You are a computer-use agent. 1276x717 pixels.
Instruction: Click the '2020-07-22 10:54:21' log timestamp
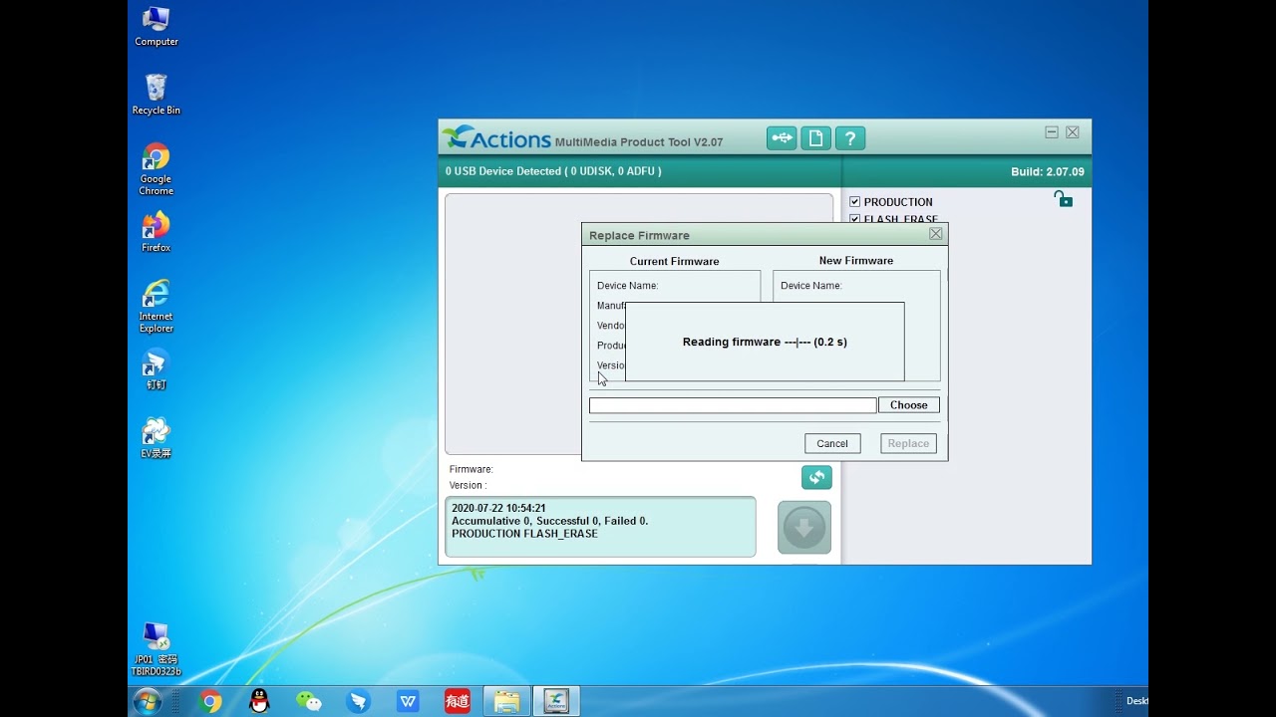point(498,508)
